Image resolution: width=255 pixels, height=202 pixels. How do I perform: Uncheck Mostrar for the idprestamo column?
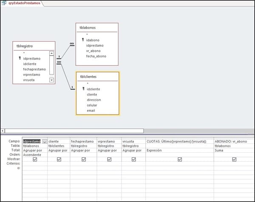click(x=35, y=160)
